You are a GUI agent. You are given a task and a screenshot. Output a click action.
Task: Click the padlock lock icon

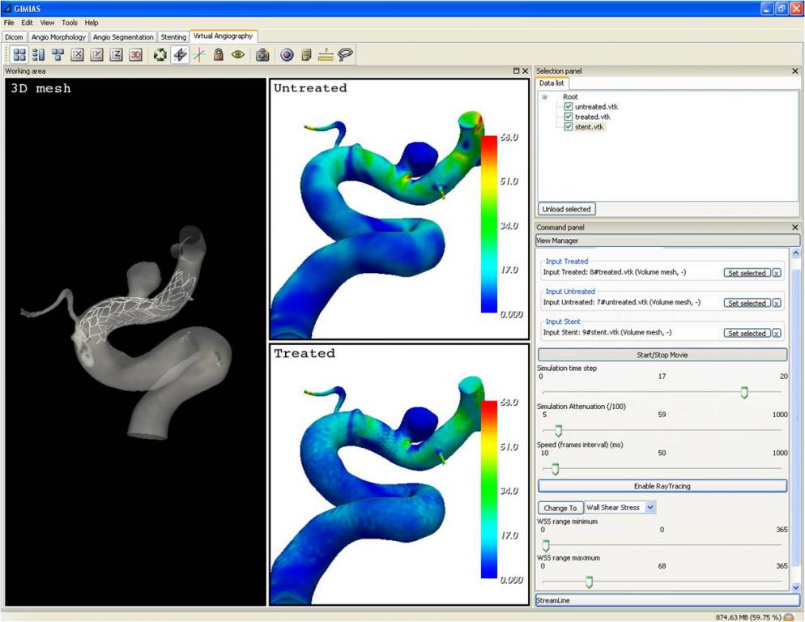click(219, 54)
